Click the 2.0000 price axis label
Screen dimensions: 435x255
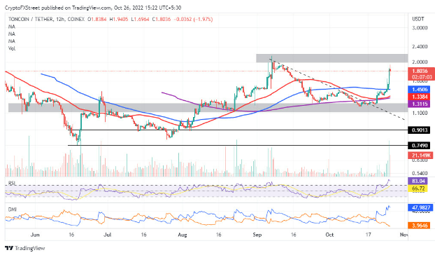tap(420, 62)
